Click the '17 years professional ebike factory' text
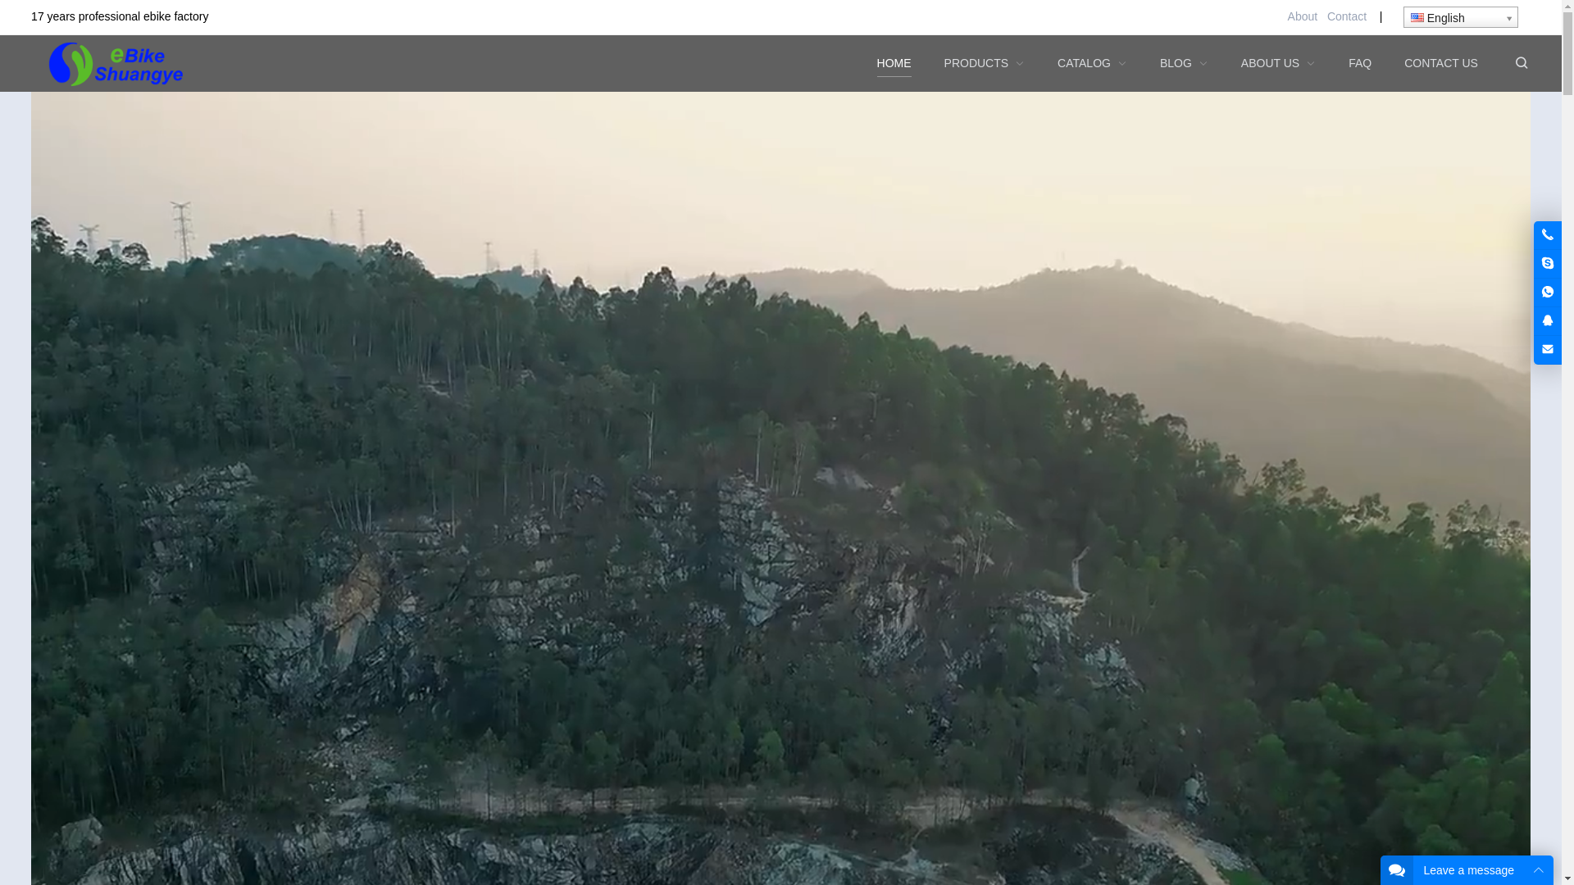Screen dimensions: 1574x885 [120, 16]
